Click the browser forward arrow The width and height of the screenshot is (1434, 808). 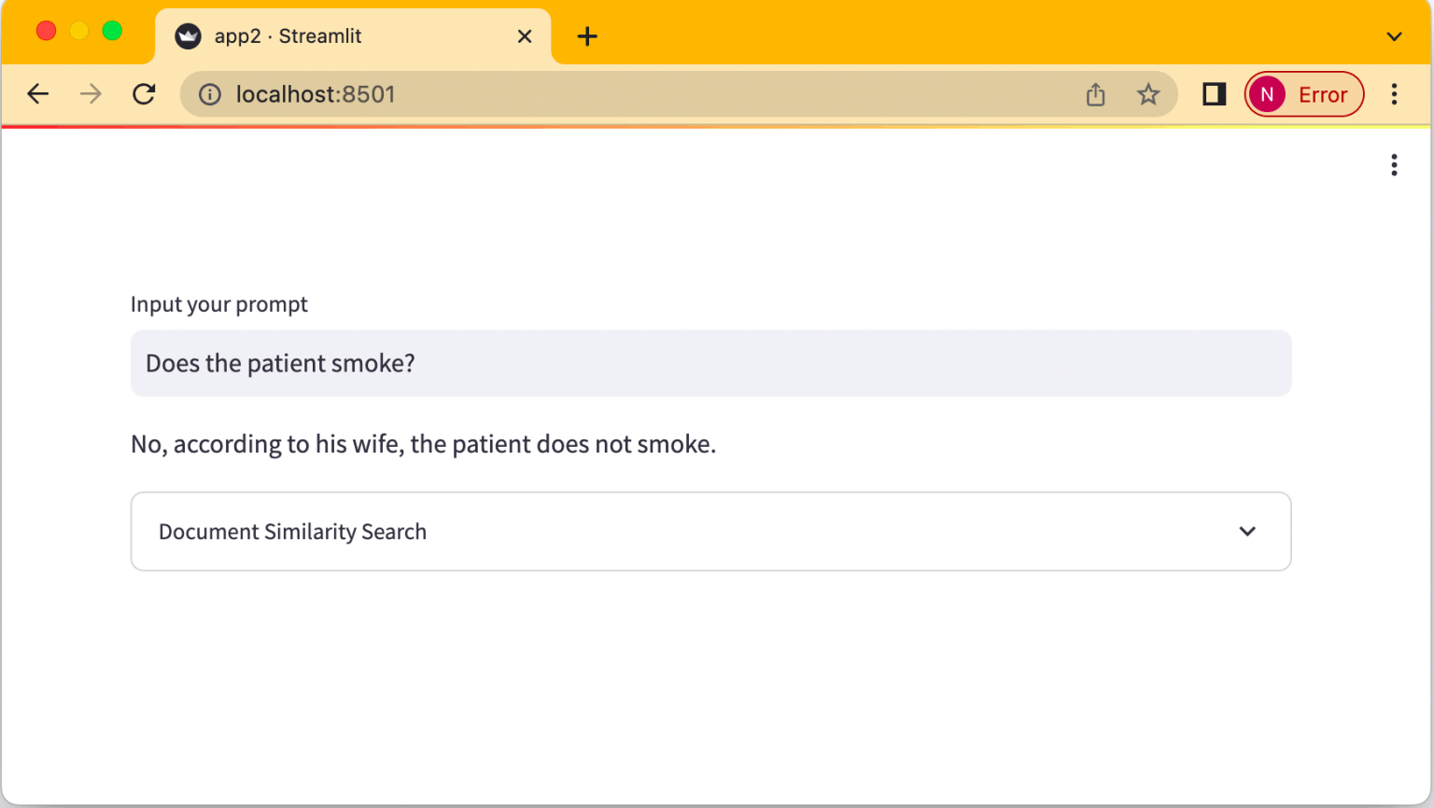click(91, 94)
